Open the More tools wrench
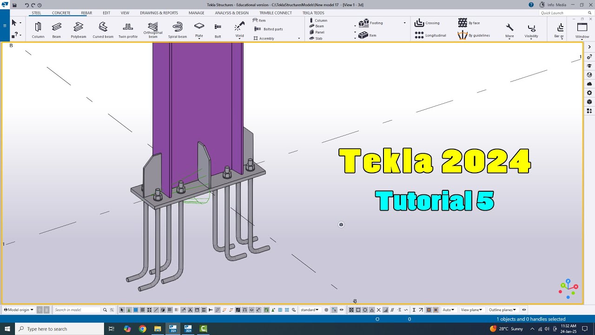The image size is (595, 335). [x=509, y=30]
